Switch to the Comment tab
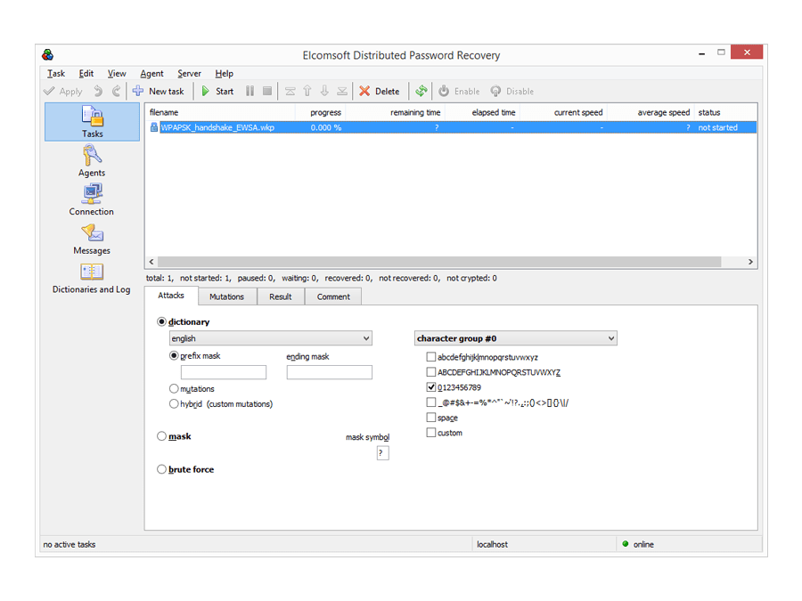 pyautogui.click(x=333, y=296)
